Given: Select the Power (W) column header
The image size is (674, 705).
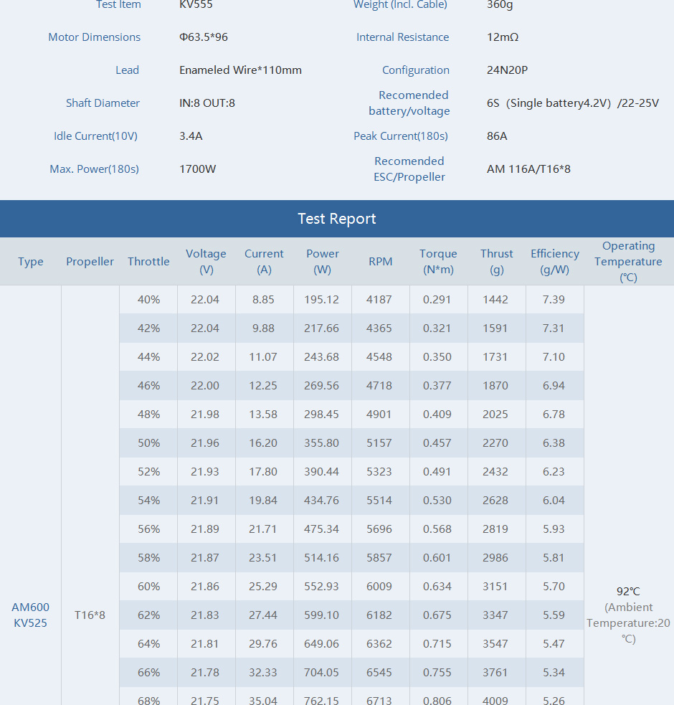Looking at the screenshot, I should coord(323,261).
